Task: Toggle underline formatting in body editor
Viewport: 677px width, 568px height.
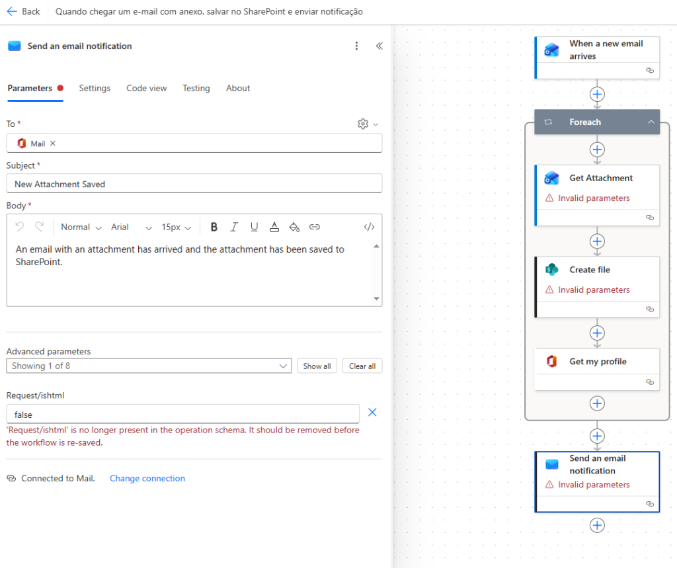Action: click(x=254, y=227)
